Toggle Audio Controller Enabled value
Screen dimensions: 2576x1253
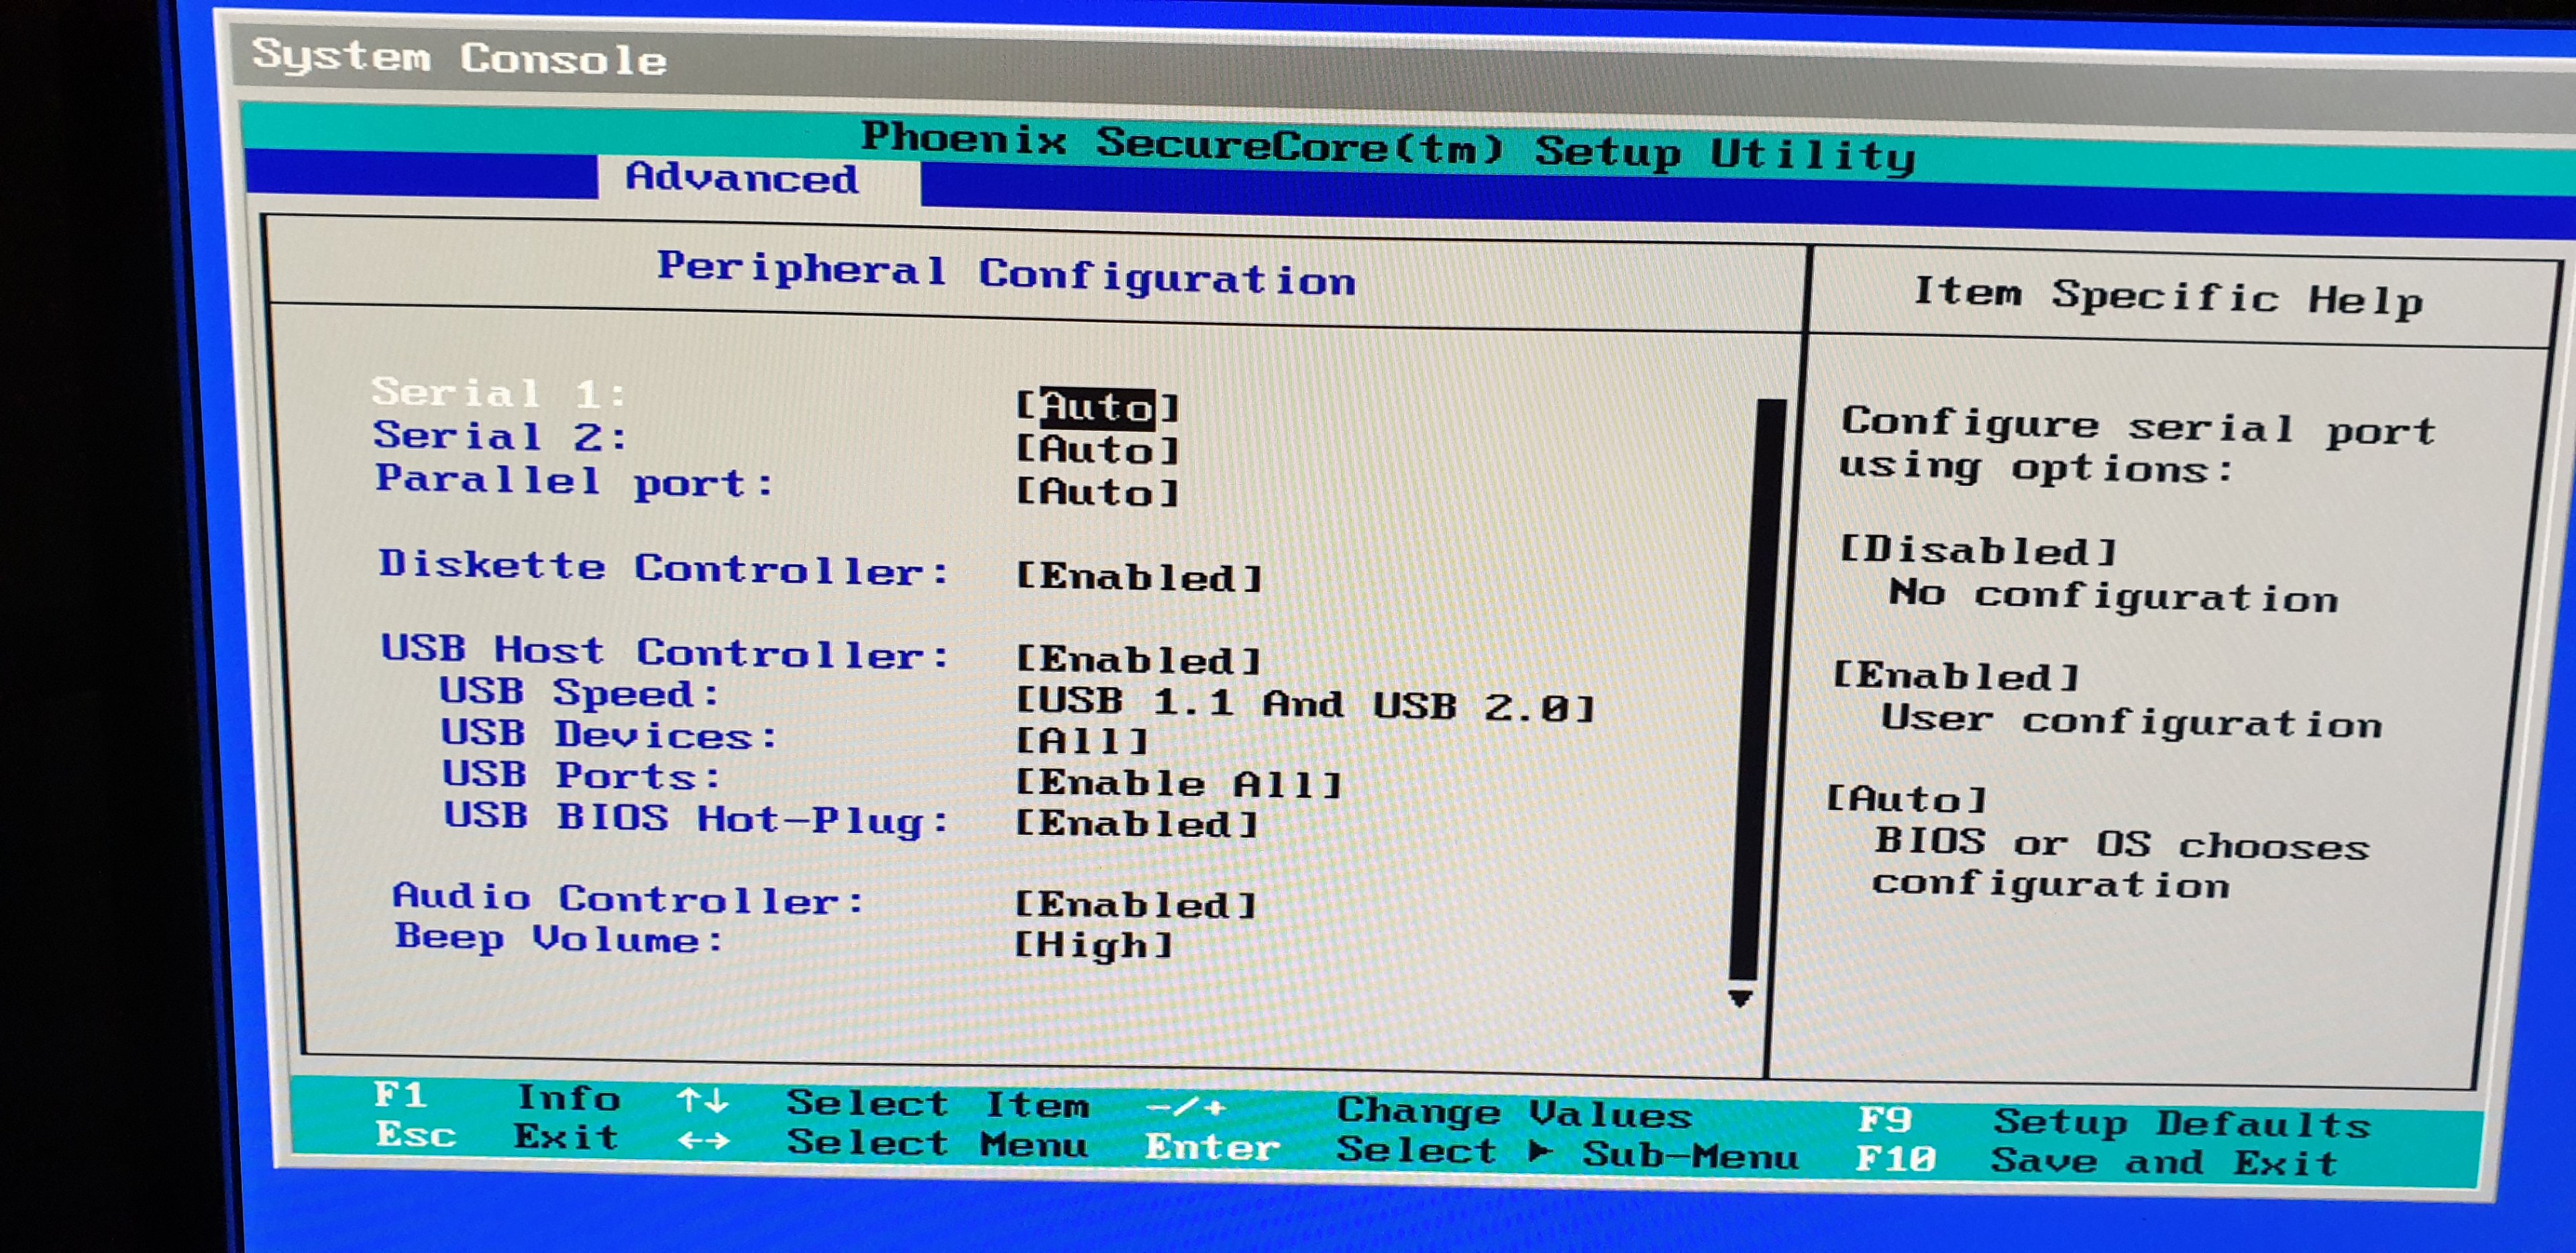pyautogui.click(x=1135, y=905)
